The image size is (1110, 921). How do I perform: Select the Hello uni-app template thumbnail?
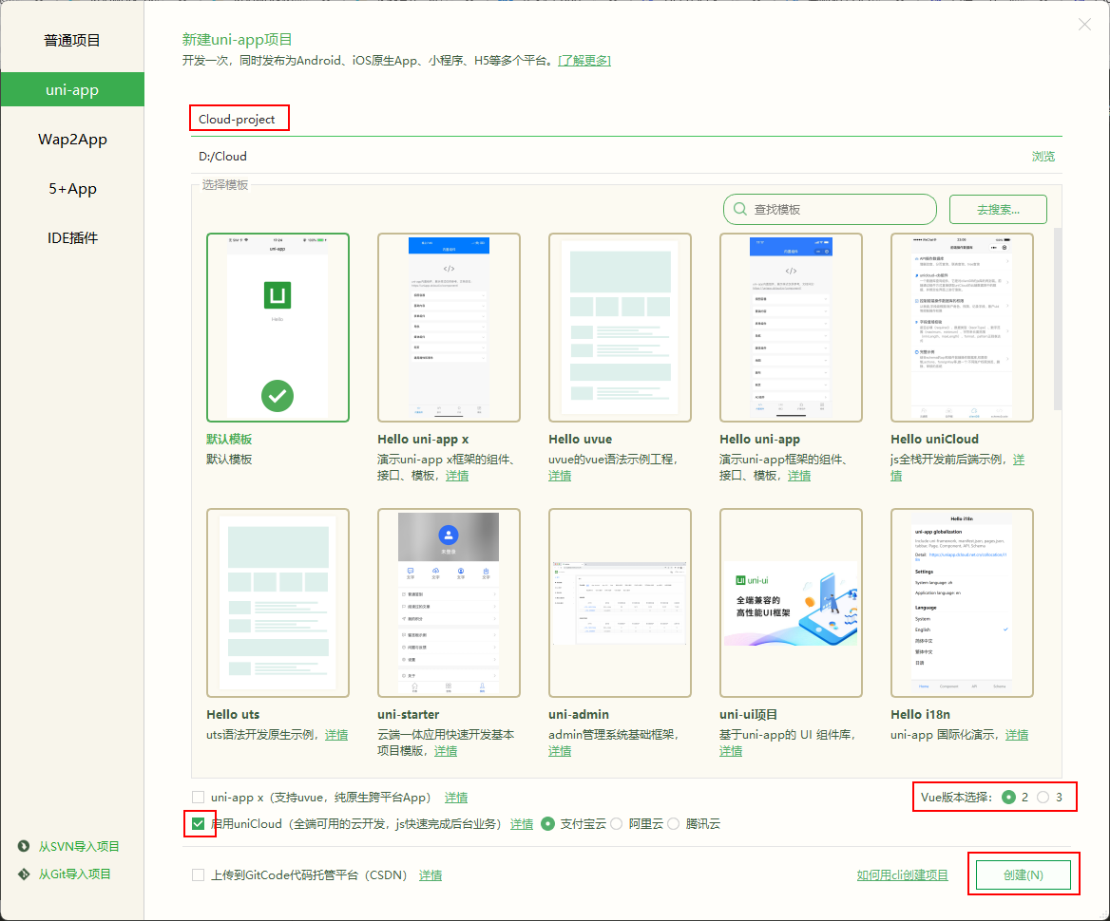pos(791,328)
